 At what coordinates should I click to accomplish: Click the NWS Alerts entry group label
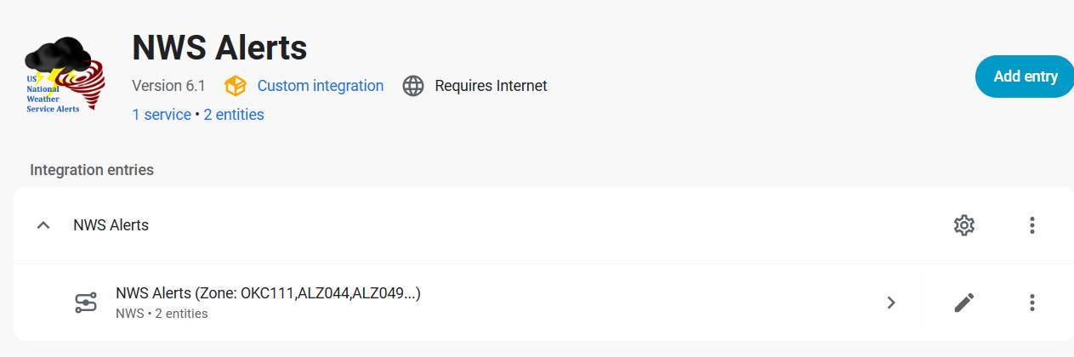pos(111,225)
